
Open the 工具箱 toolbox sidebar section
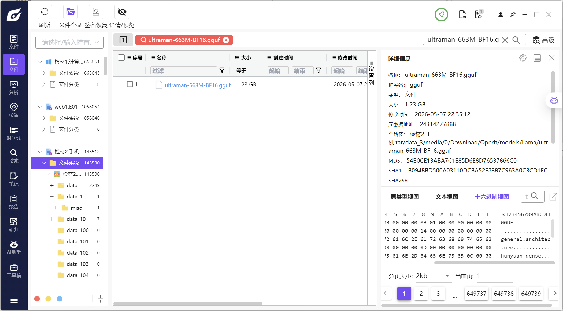click(14, 271)
